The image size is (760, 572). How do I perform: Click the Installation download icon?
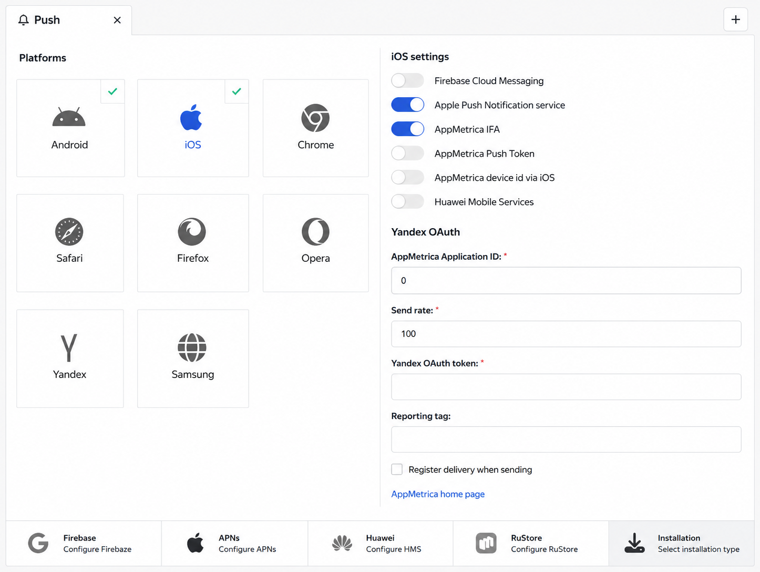[634, 543]
